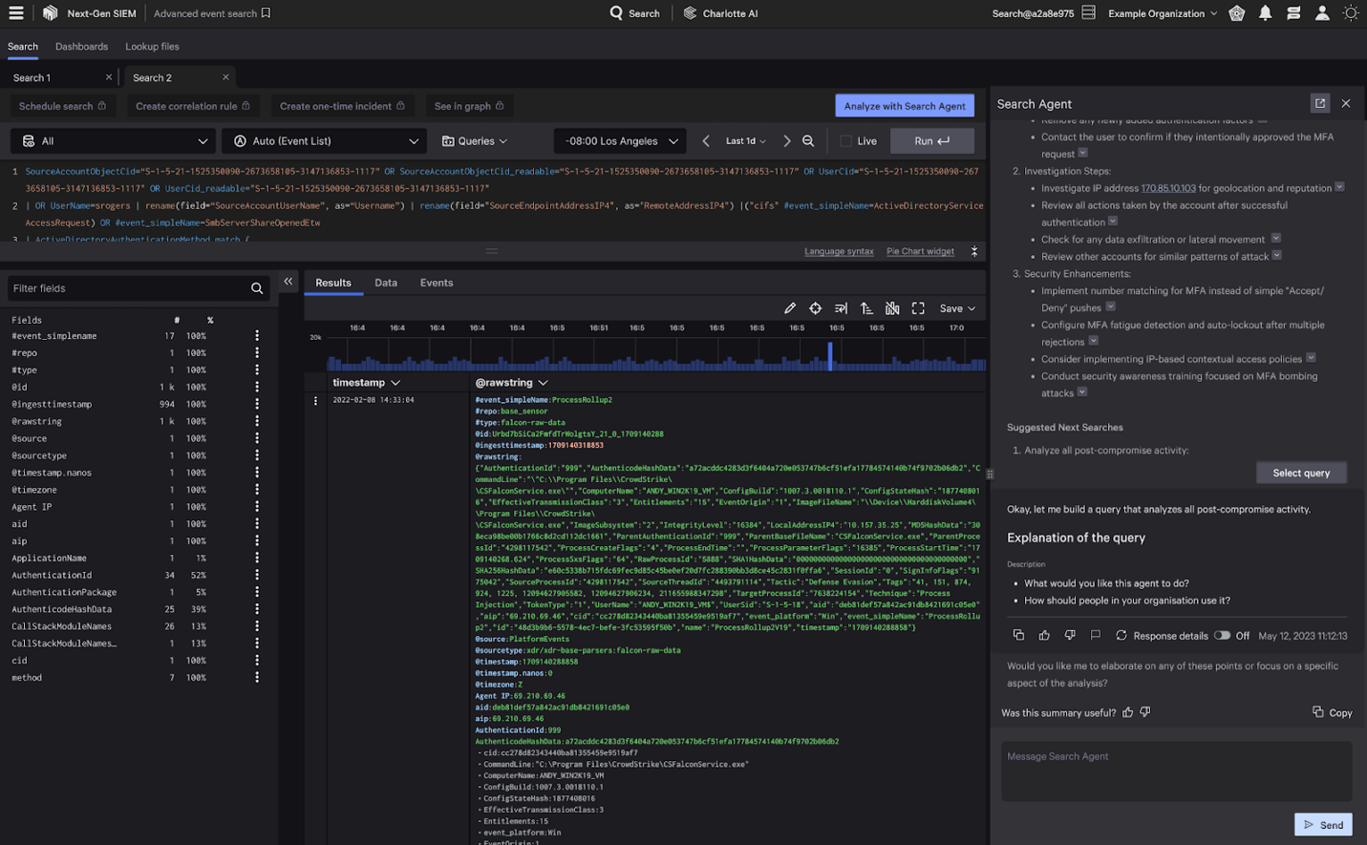
Task: Click the notifications bell icon
Action: (1265, 13)
